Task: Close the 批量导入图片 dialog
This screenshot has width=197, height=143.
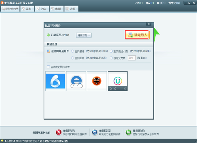Action: pos(149,24)
